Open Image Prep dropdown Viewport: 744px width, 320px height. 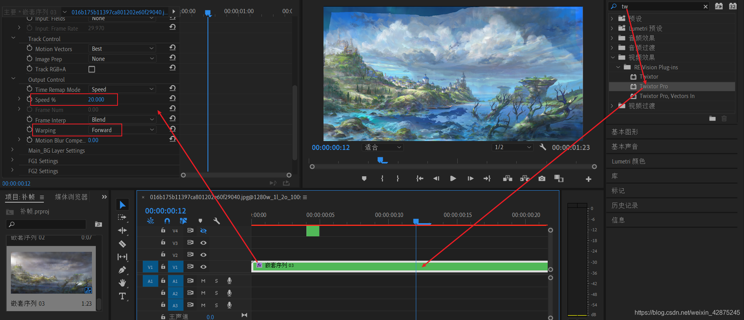(x=122, y=58)
